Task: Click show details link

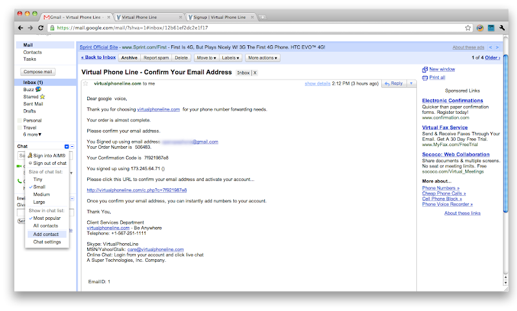Action: 317,84
